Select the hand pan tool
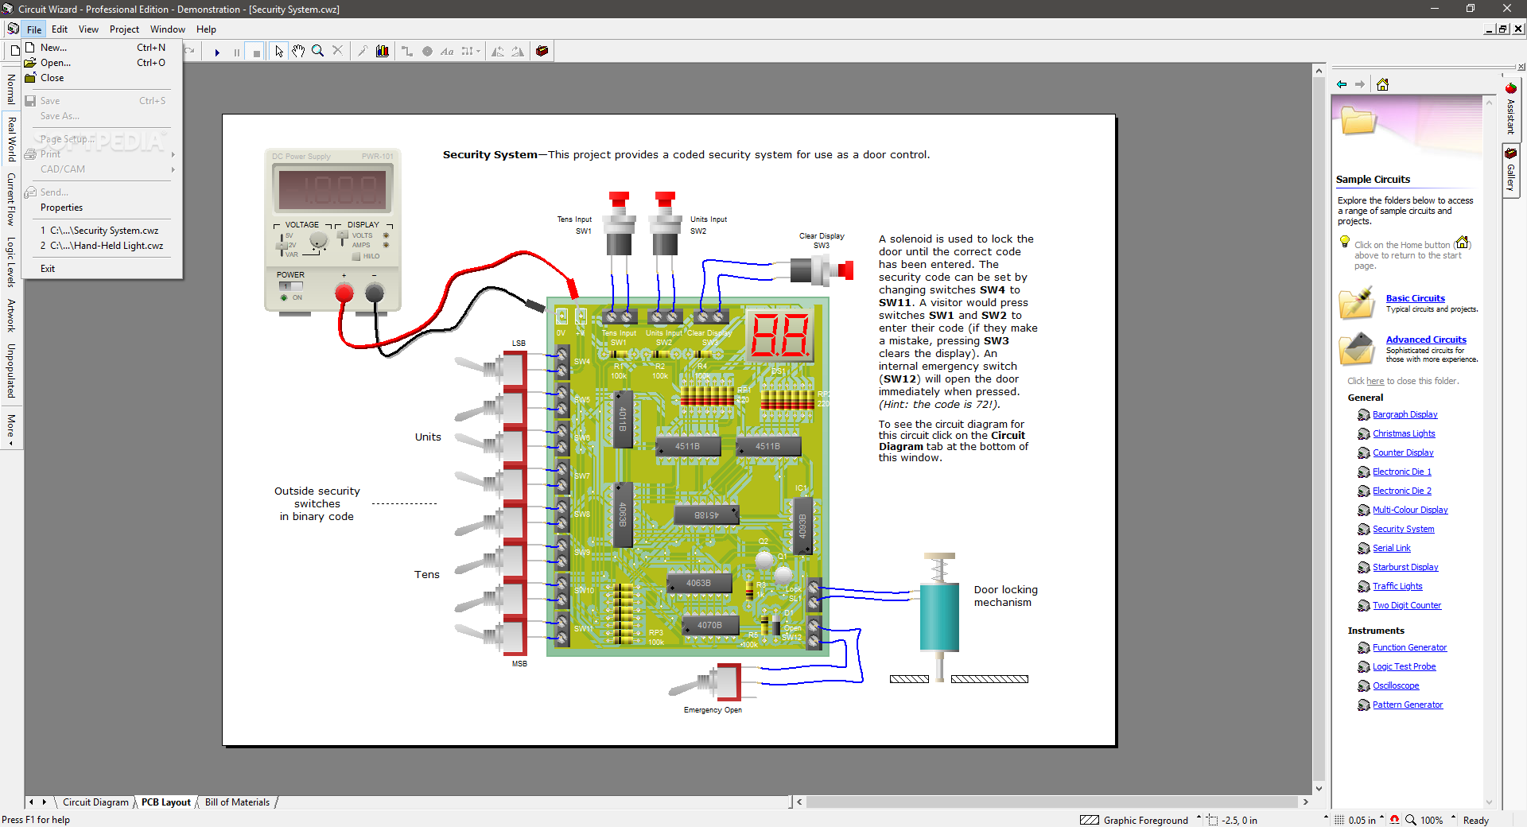 point(298,52)
